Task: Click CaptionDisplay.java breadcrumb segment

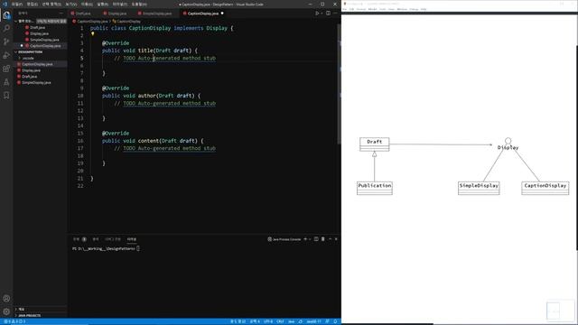Action: pos(92,22)
